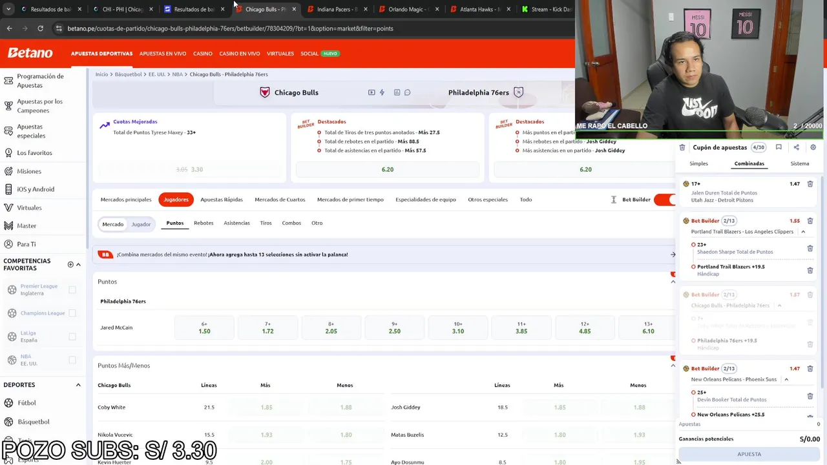Viewport: 827px width, 465px height.
Task: Check the NBA EE. UU. favorite checkbox
Action: click(x=72, y=360)
